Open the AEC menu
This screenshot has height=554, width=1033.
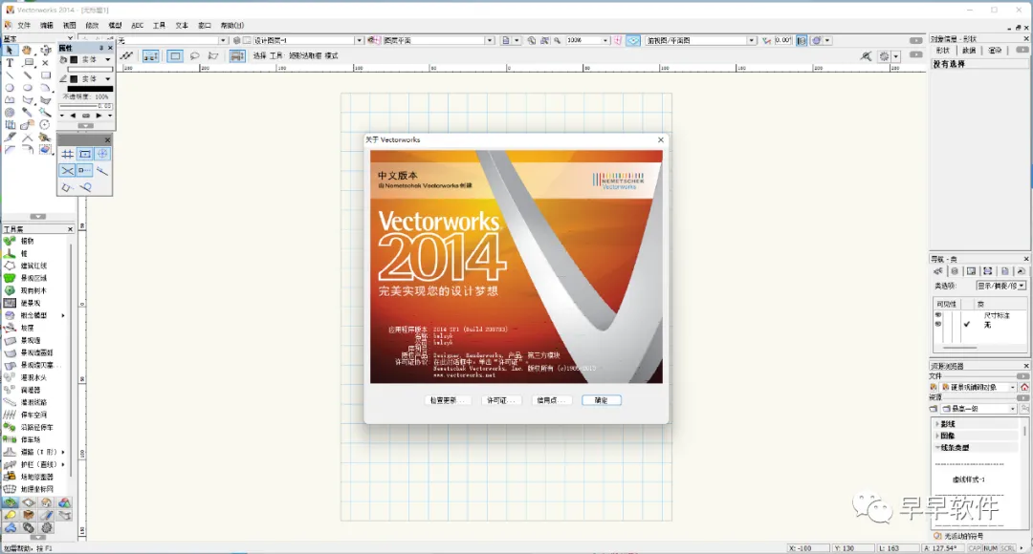[x=137, y=26]
